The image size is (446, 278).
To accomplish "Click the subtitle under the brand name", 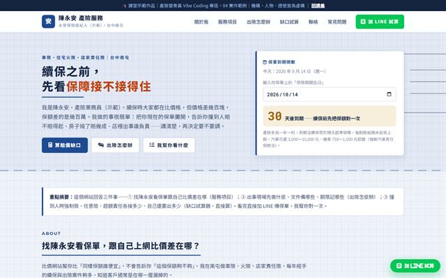I will pyautogui.click(x=91, y=25).
